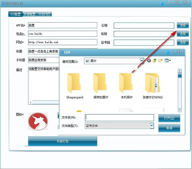Minimize the main window
The width and height of the screenshot is (192, 169).
click(x=171, y=2)
